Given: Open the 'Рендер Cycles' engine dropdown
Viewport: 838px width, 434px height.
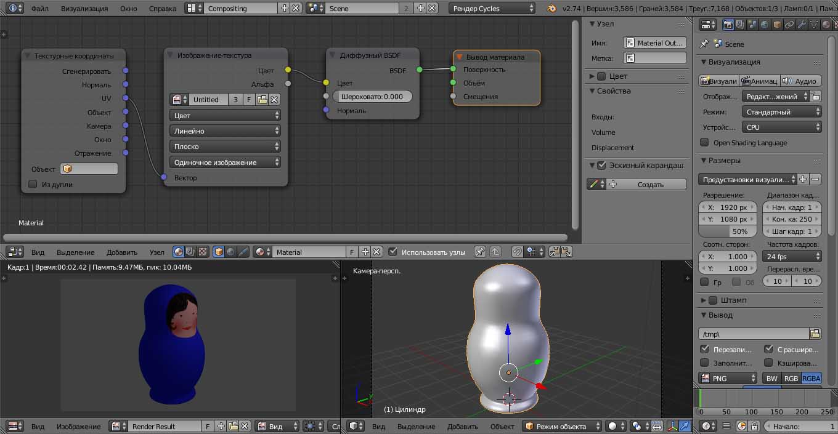Looking at the screenshot, I should click(492, 9).
